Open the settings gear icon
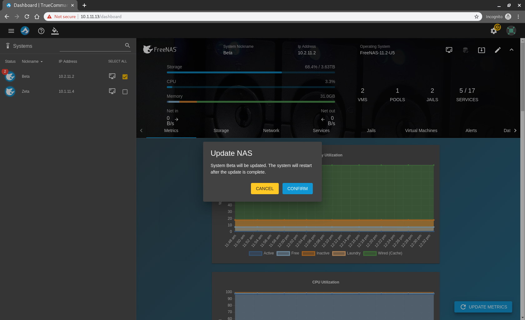525x320 pixels. (x=494, y=31)
